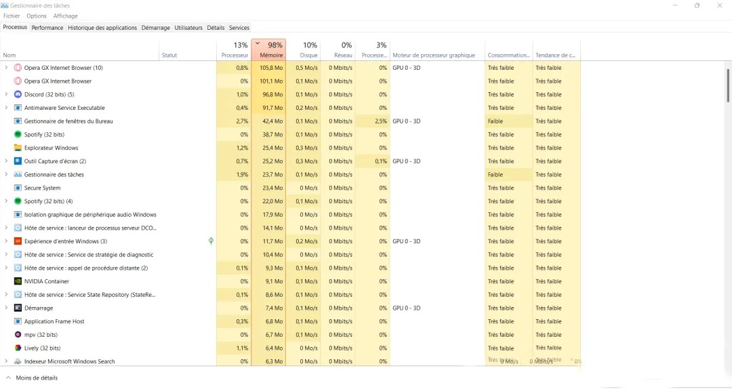
Task: Click the Opera GX Internet Browser icon without count
Action: 18,81
